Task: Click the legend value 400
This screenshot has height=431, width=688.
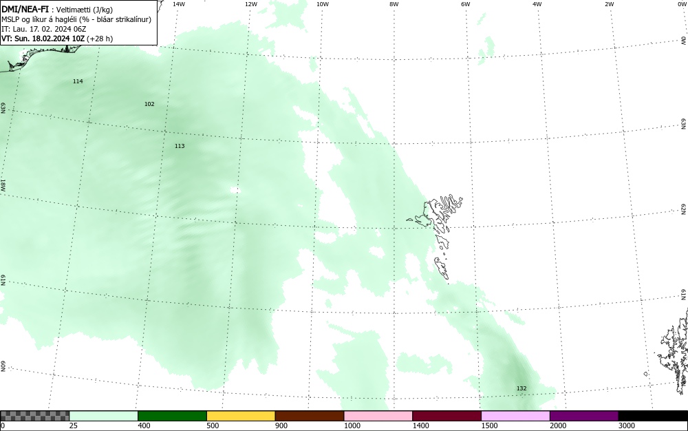Action: [144, 425]
